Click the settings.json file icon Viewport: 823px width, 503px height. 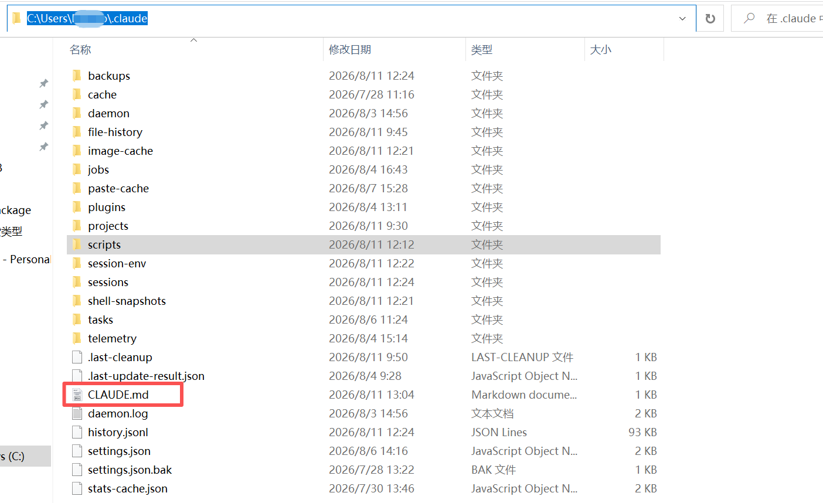77,451
